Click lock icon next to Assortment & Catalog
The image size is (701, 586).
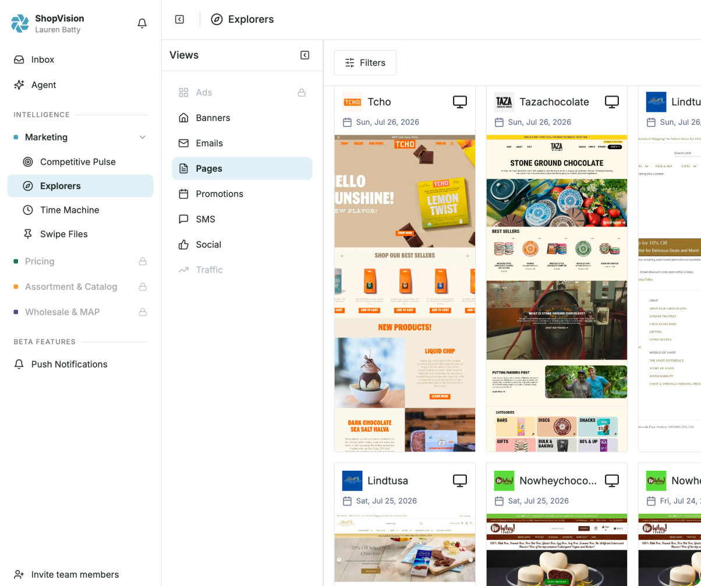point(143,287)
